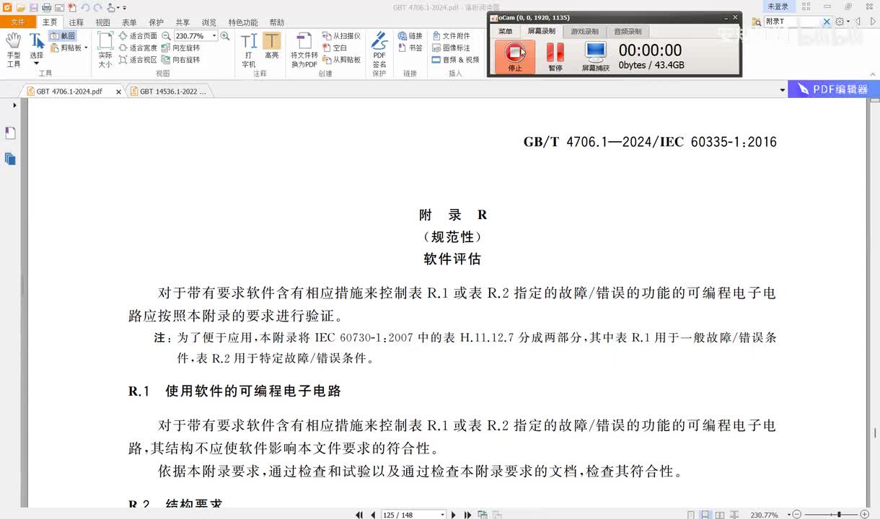Open oCam Menu (菜单) tab
Image resolution: width=880 pixels, height=519 pixels.
505,31
